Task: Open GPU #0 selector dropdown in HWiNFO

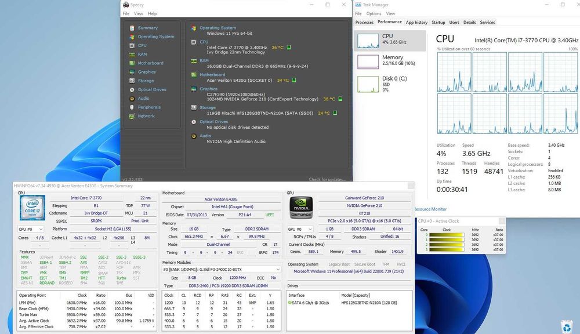Action: (x=300, y=229)
